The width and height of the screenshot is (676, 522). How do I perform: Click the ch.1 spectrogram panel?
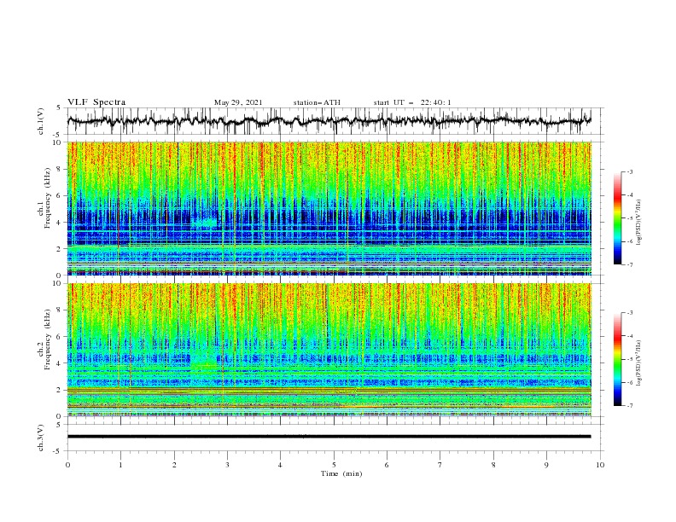click(x=329, y=208)
